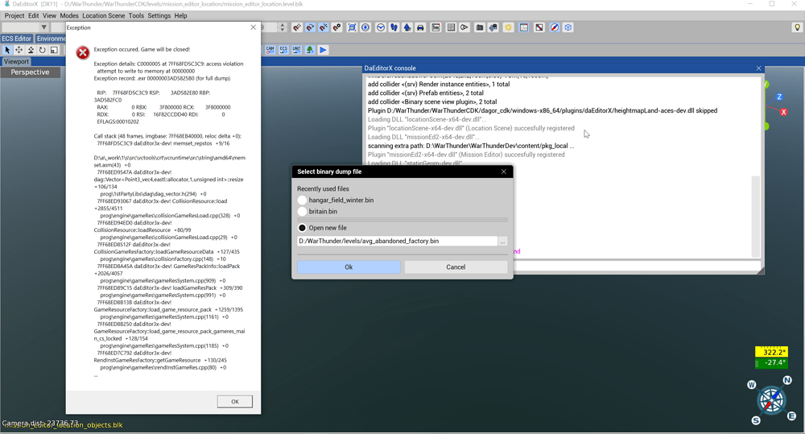
Task: Click the four-pane viewport layout icon
Action: (x=451, y=27)
